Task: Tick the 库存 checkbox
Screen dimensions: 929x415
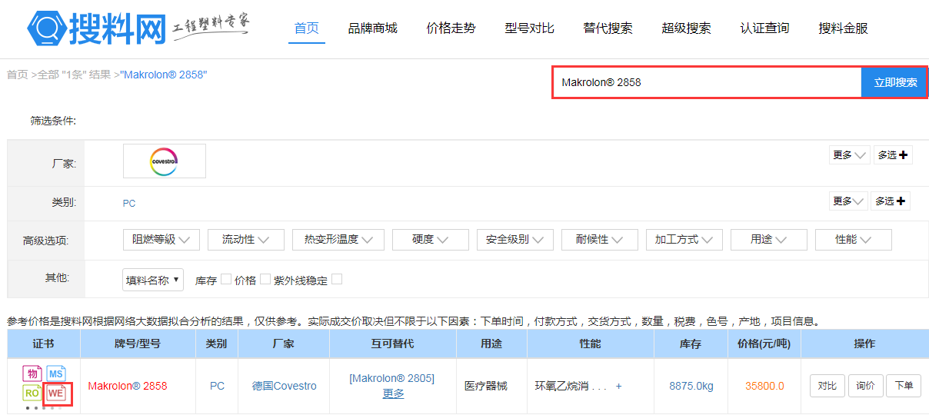Action: (x=226, y=280)
